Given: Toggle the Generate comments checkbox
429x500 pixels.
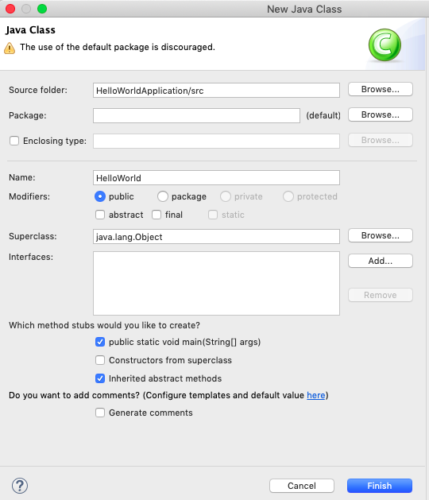Looking at the screenshot, I should pos(100,413).
